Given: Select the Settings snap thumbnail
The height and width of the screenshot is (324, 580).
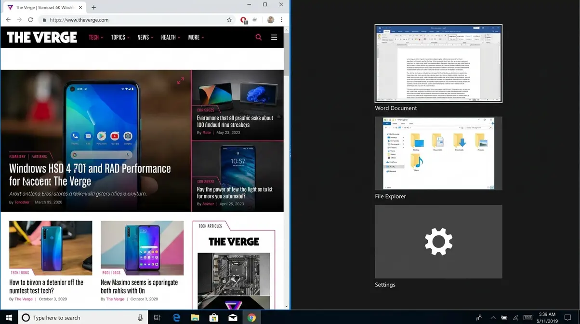Looking at the screenshot, I should 438,242.
